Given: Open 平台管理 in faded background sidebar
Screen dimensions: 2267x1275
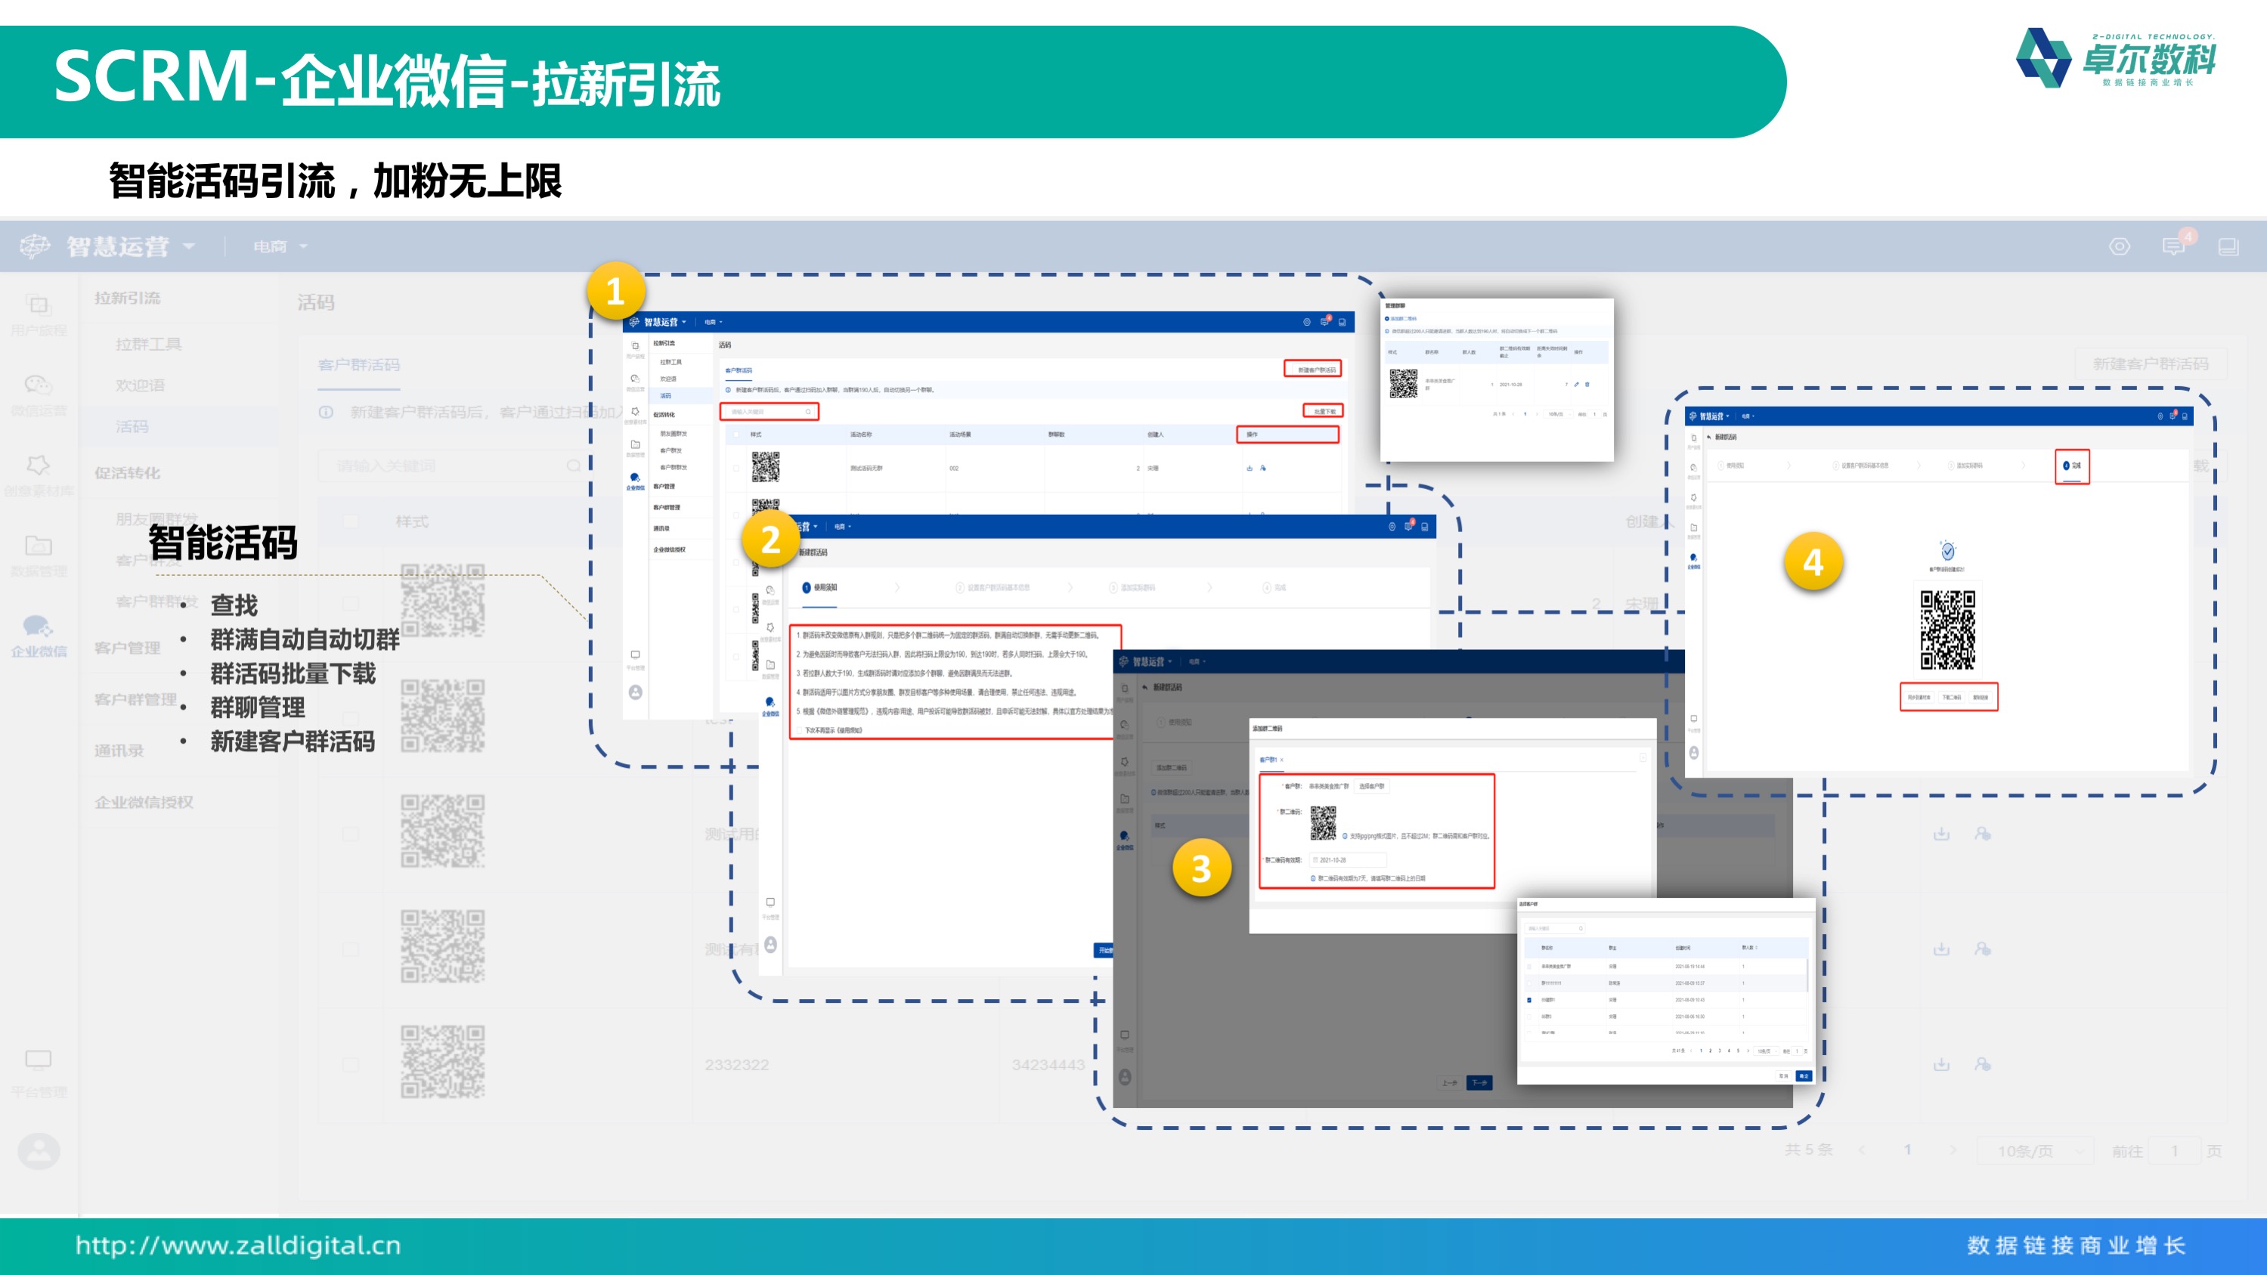Looking at the screenshot, I should click(x=39, y=1075).
